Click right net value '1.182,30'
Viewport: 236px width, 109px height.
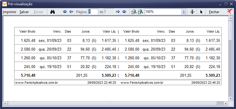point(213,58)
